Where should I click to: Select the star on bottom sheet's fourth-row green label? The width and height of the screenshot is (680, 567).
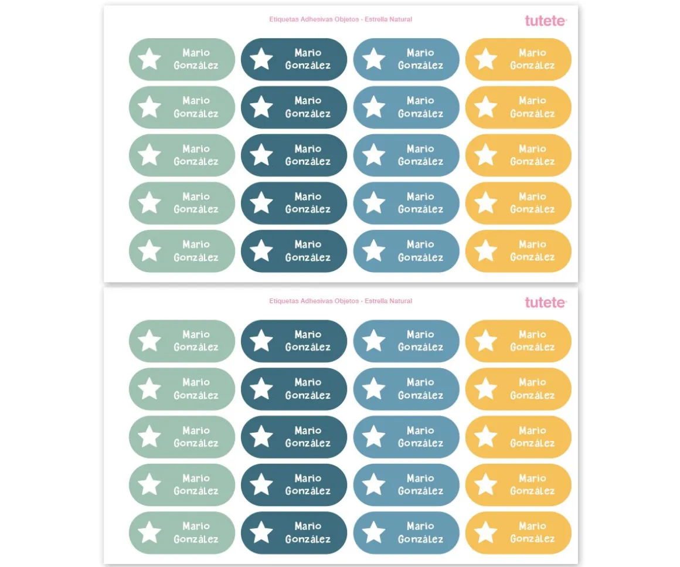click(x=149, y=484)
